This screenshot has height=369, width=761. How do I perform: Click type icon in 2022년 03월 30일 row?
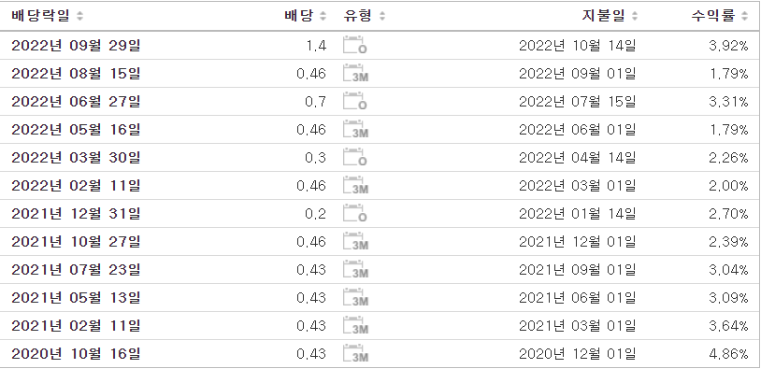click(355, 158)
